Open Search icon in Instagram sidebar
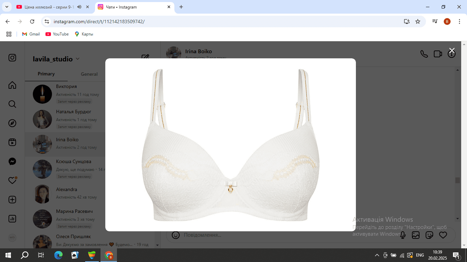 click(12, 104)
